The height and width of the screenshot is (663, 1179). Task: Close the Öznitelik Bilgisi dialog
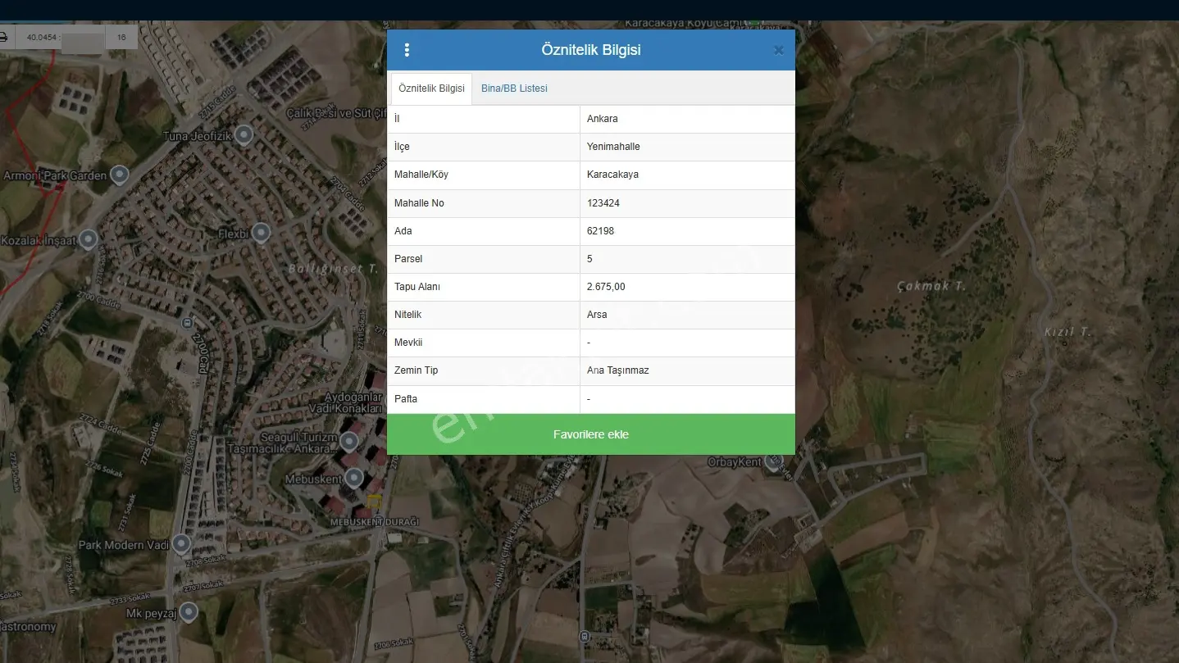pos(779,50)
